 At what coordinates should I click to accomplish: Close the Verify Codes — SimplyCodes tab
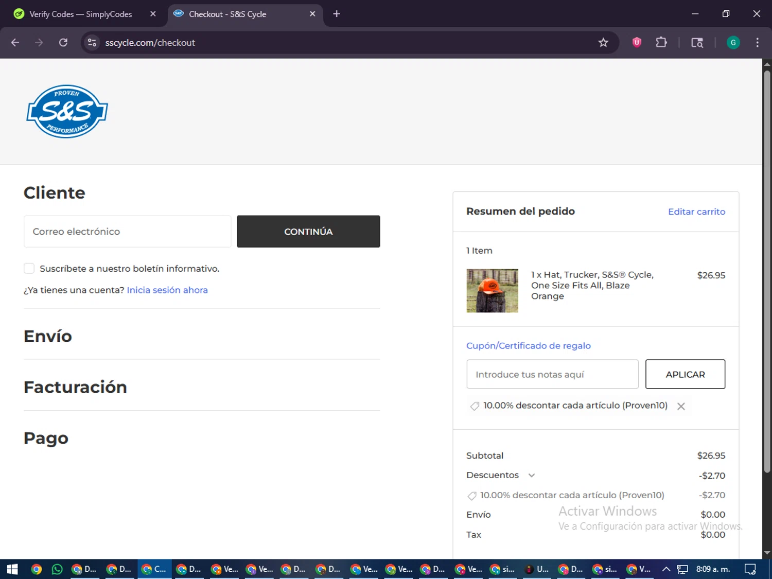tap(153, 14)
